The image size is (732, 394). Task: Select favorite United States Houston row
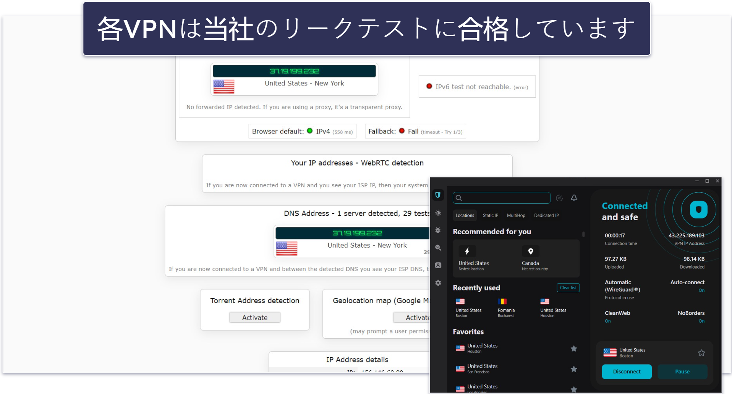pos(516,348)
